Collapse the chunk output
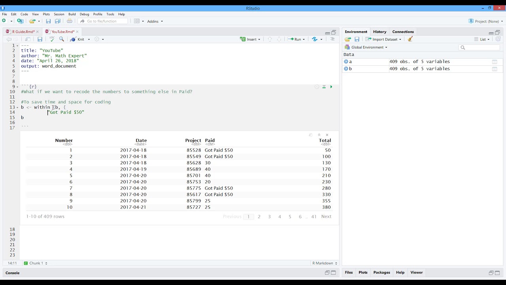Image resolution: width=506 pixels, height=285 pixels. pos(319,135)
